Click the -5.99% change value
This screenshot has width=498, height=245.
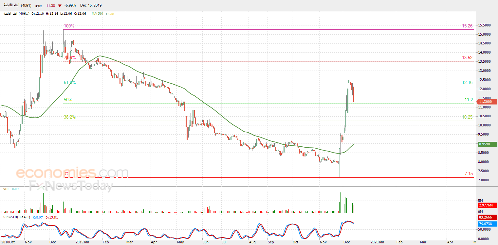pyautogui.click(x=70, y=6)
